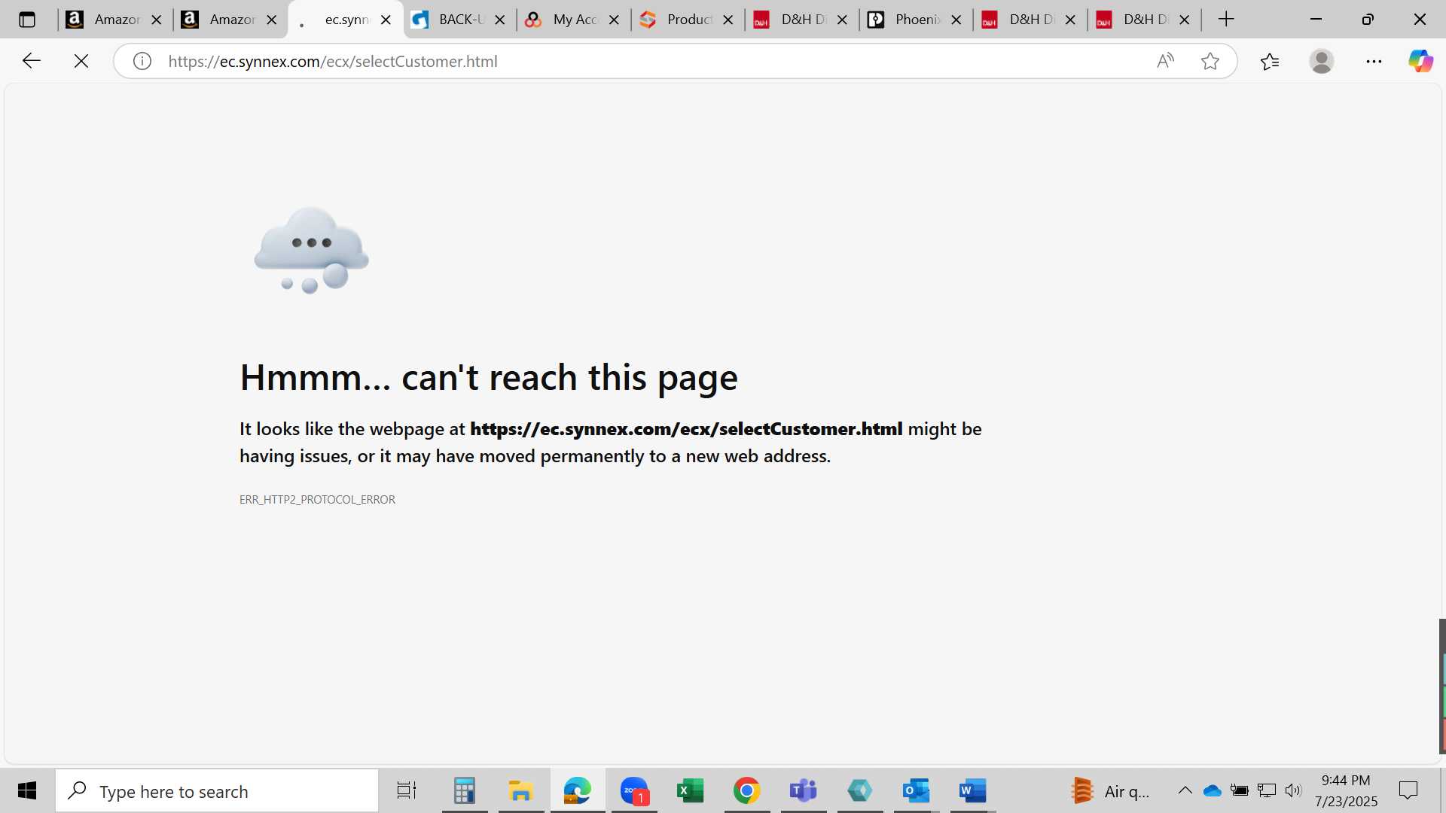Go back to the previous page
Screen dimensions: 1446x813
coord(31,61)
